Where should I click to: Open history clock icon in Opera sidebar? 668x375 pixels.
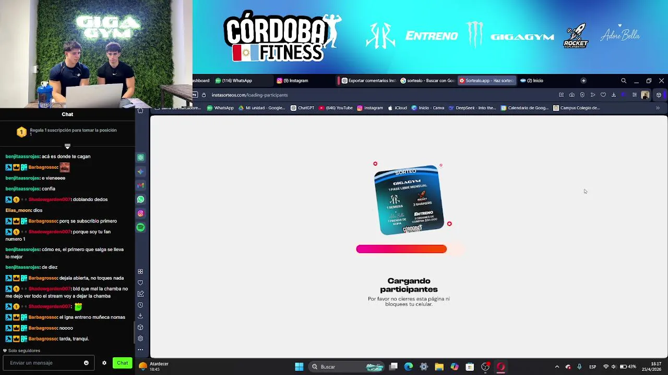[140, 305]
